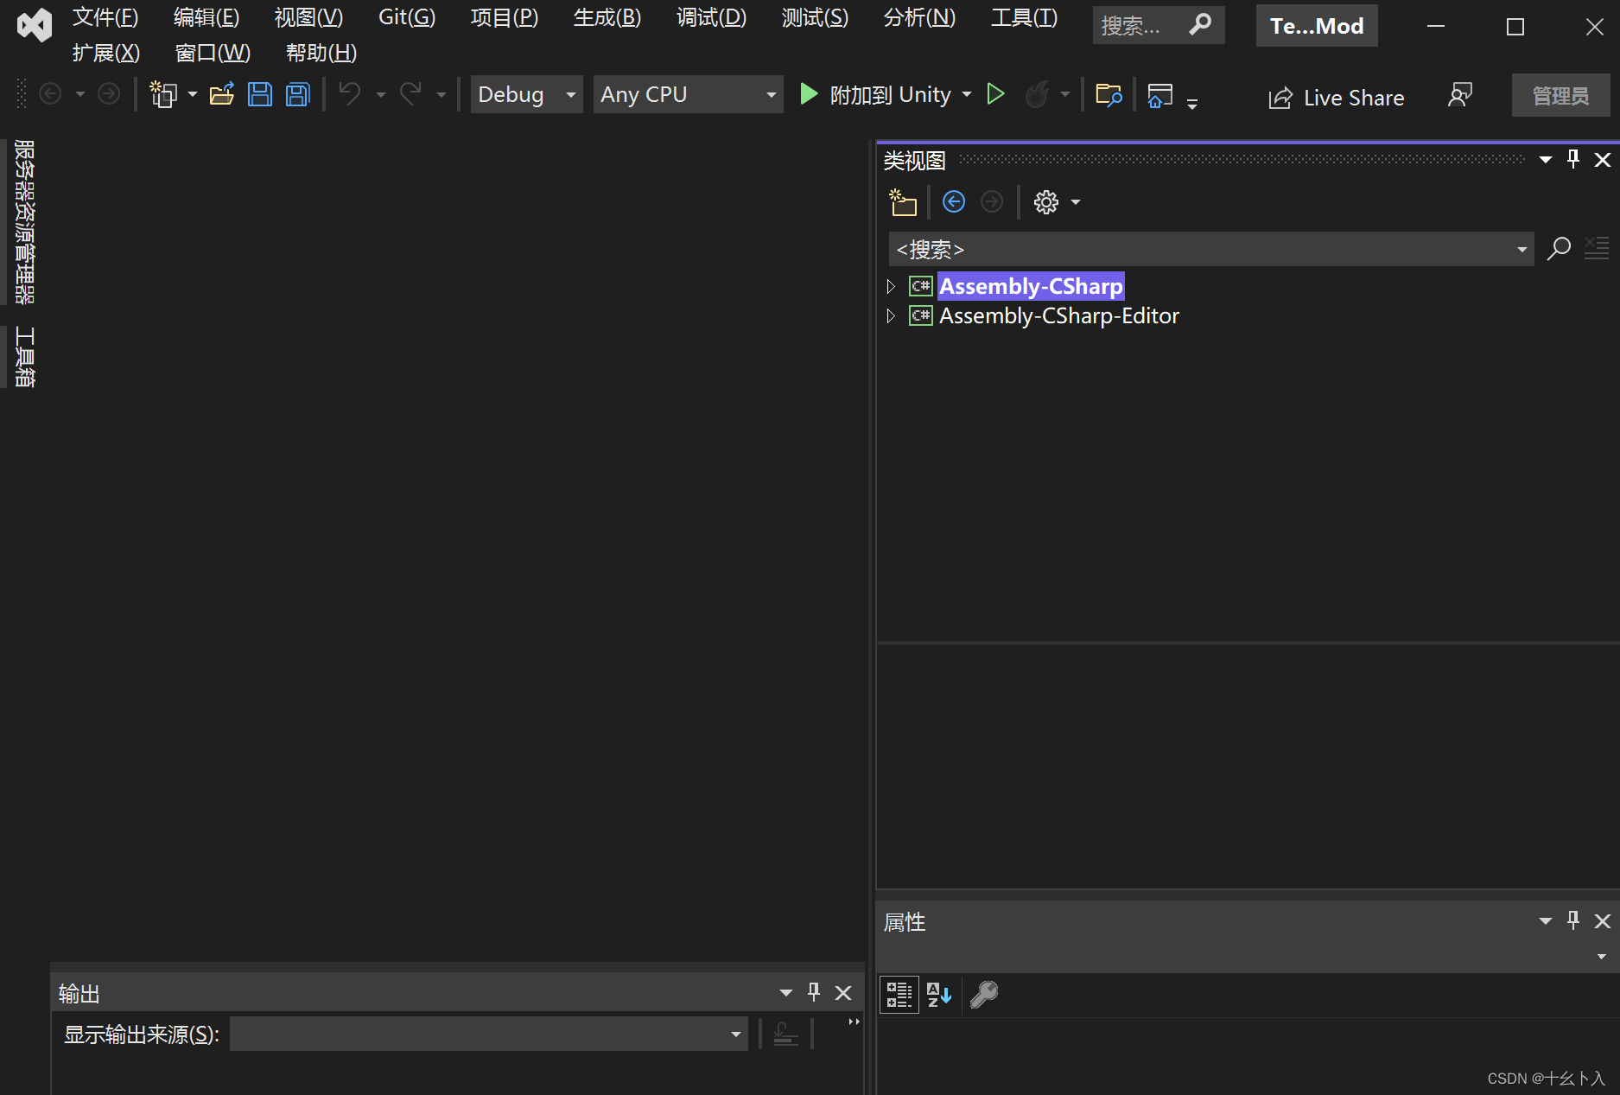
Task: Sort properties alphabetically in Properties panel
Action: click(x=939, y=995)
